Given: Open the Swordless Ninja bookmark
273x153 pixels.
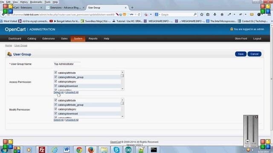Looking at the screenshot, I should click(x=96, y=21).
